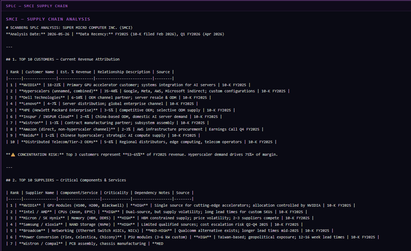Click the 'Intel / AMD' supplier name
Screen dimensions: 411x251
click(35, 212)
